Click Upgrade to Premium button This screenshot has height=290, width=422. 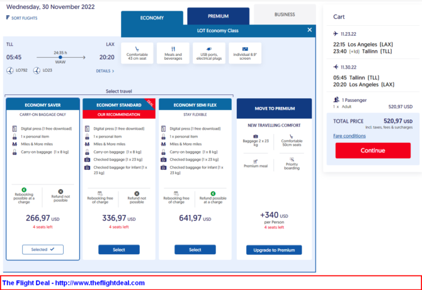click(274, 250)
